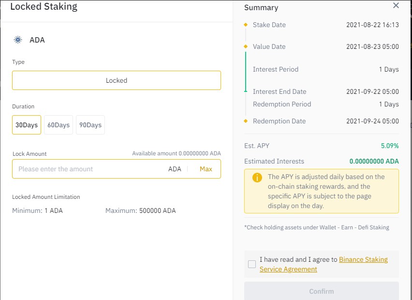Click the Maximum: 500000 ADA text

click(141, 210)
